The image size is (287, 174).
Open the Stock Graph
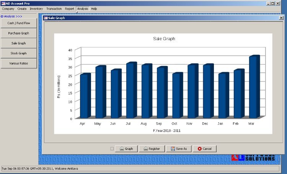(x=19, y=54)
